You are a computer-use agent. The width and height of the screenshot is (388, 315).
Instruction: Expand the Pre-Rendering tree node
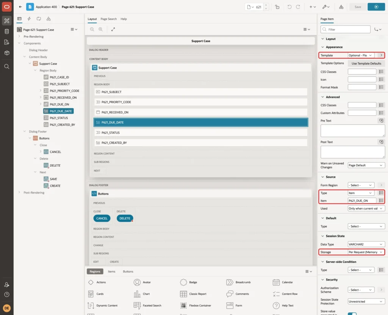[x=19, y=36]
